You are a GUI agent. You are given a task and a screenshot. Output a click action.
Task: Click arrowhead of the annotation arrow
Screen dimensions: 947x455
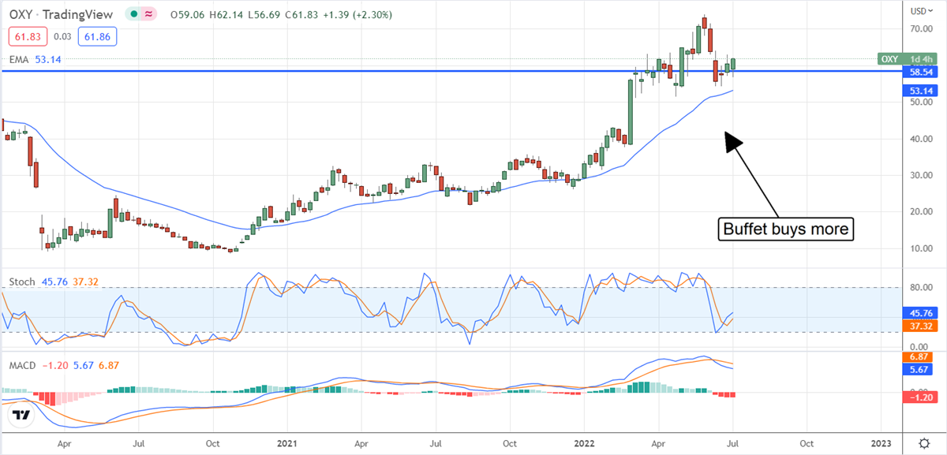pyautogui.click(x=732, y=140)
